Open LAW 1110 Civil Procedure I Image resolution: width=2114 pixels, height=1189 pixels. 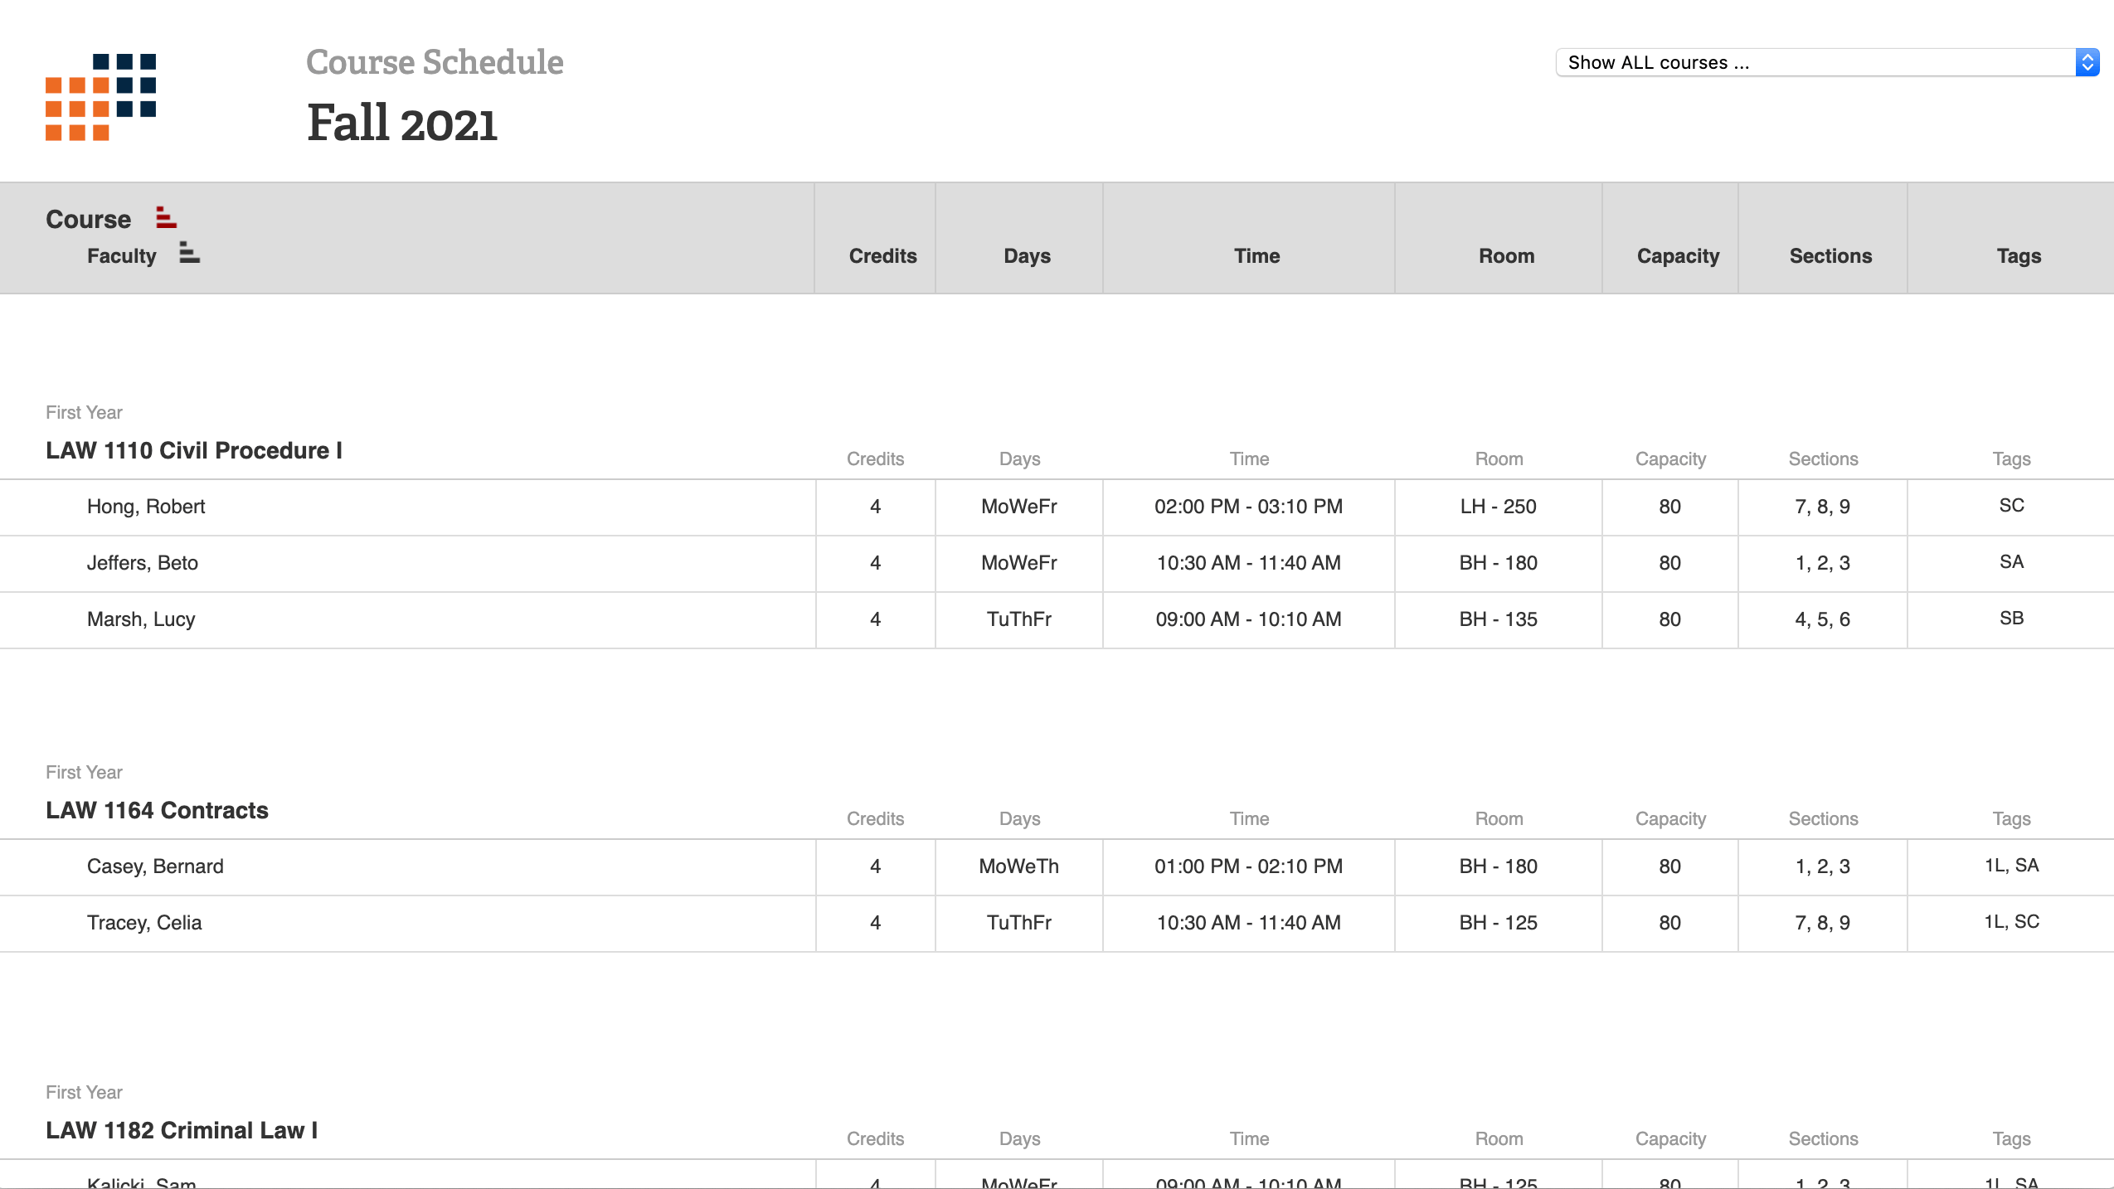[x=194, y=450]
